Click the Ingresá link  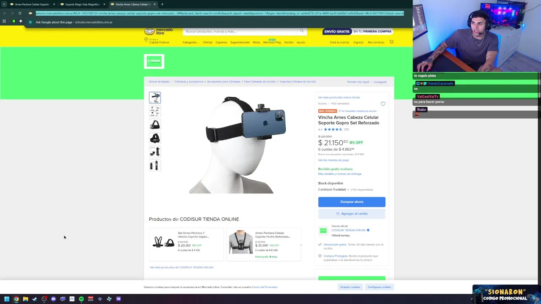[x=358, y=42]
